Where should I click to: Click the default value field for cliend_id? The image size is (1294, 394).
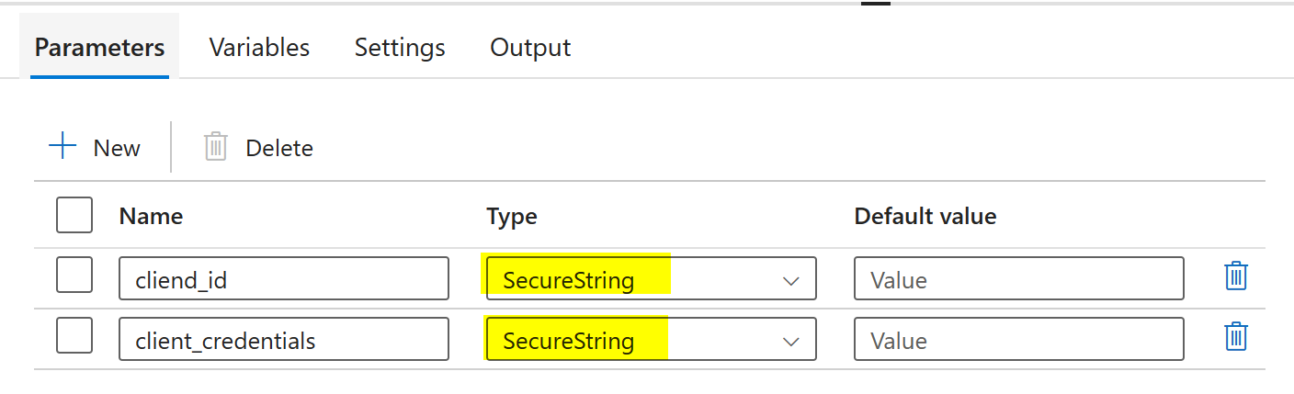coord(1018,278)
